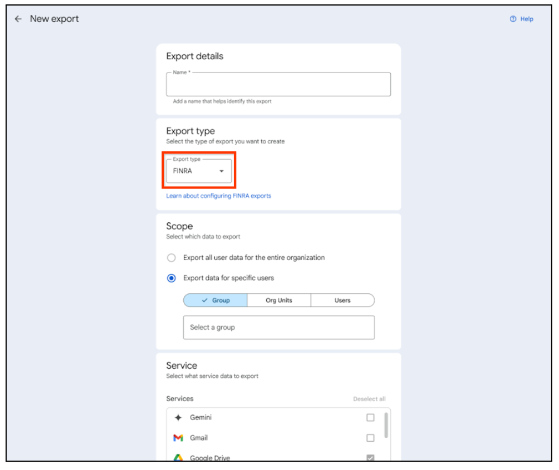Viewport: 559px width, 470px height.
Task: Uncheck the Google Drive service checkbox
Action: click(370, 457)
